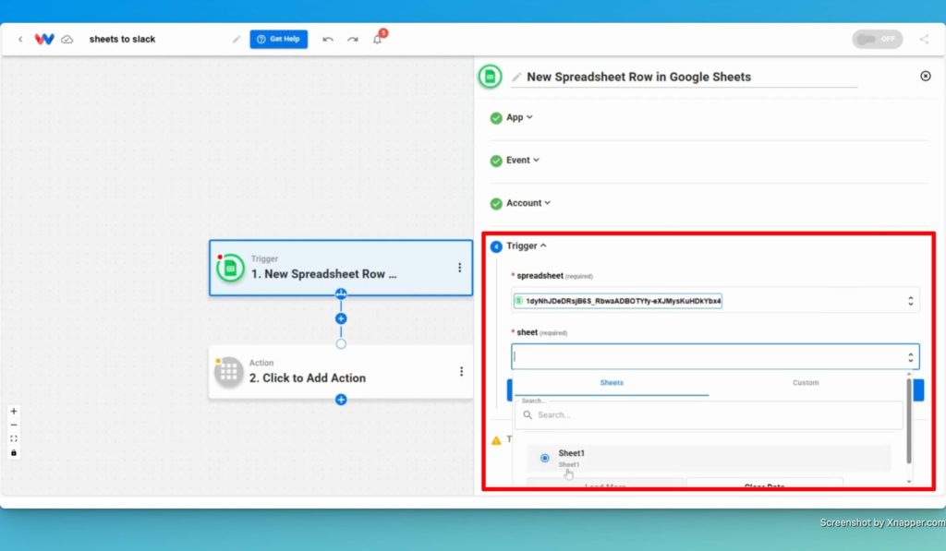Image resolution: width=946 pixels, height=551 pixels.
Task: Expand the Event section
Action: click(523, 161)
